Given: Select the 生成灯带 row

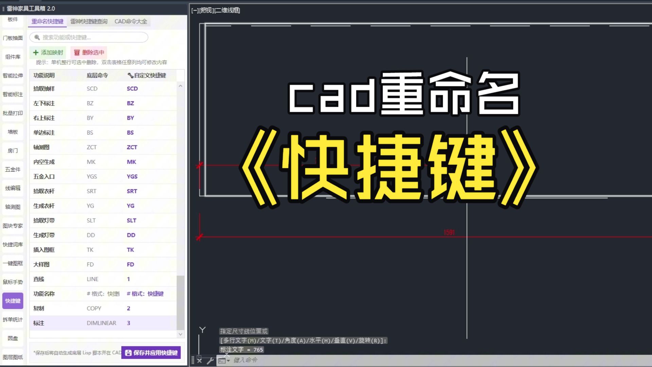Looking at the screenshot, I should pos(103,235).
